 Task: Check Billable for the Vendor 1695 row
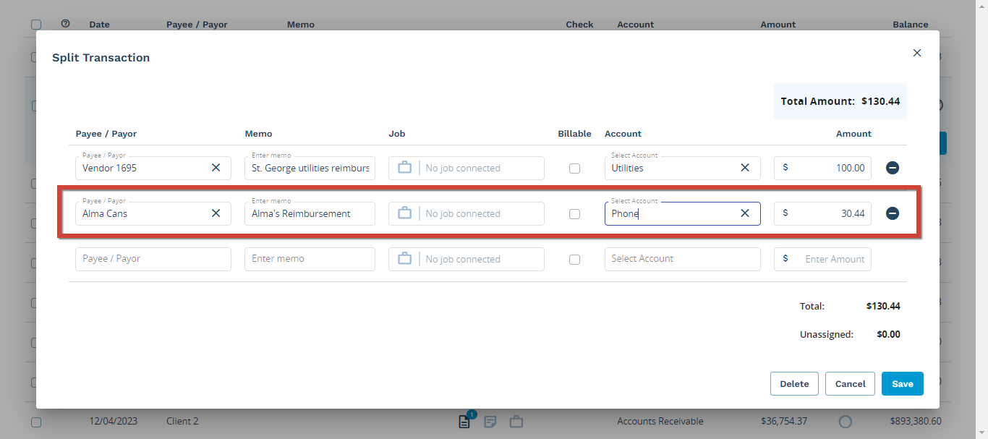[574, 169]
